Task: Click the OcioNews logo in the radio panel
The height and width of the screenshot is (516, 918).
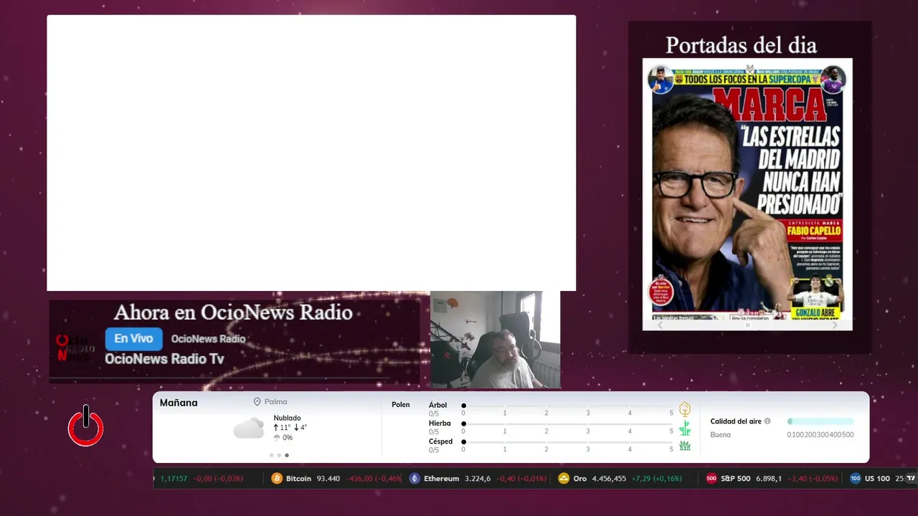Action: [x=74, y=347]
